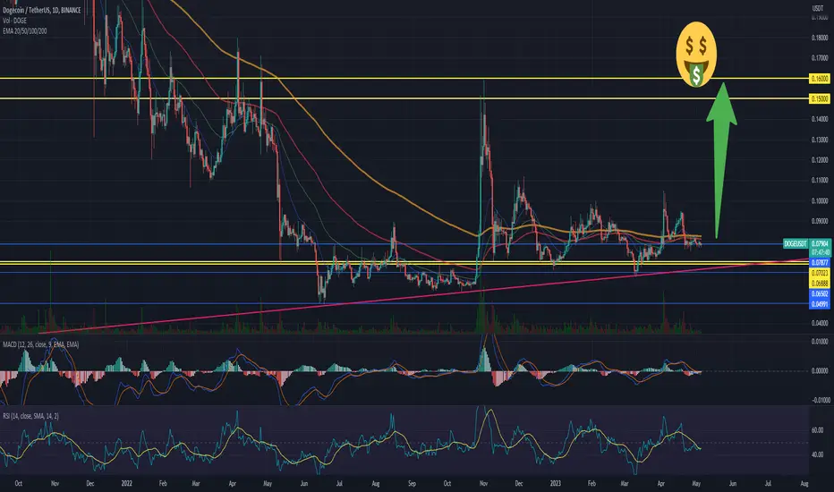Select the yellow 0.06888 price label

(x=820, y=284)
